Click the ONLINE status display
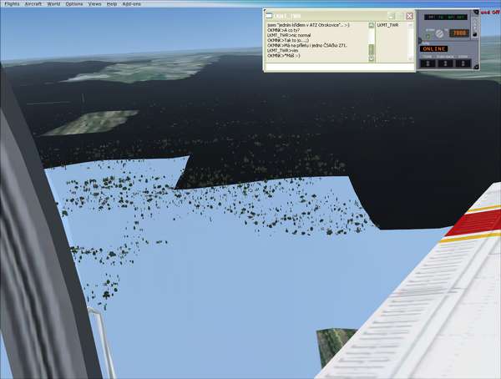The width and height of the screenshot is (501, 379). click(434, 49)
